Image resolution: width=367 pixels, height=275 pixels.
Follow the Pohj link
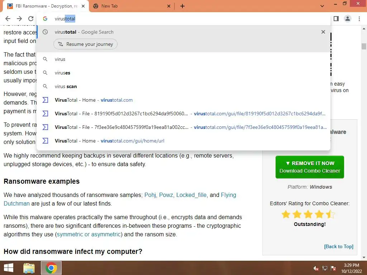point(150,195)
